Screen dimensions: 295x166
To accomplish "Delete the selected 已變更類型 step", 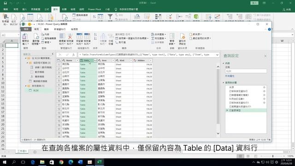I will pos(227,111).
